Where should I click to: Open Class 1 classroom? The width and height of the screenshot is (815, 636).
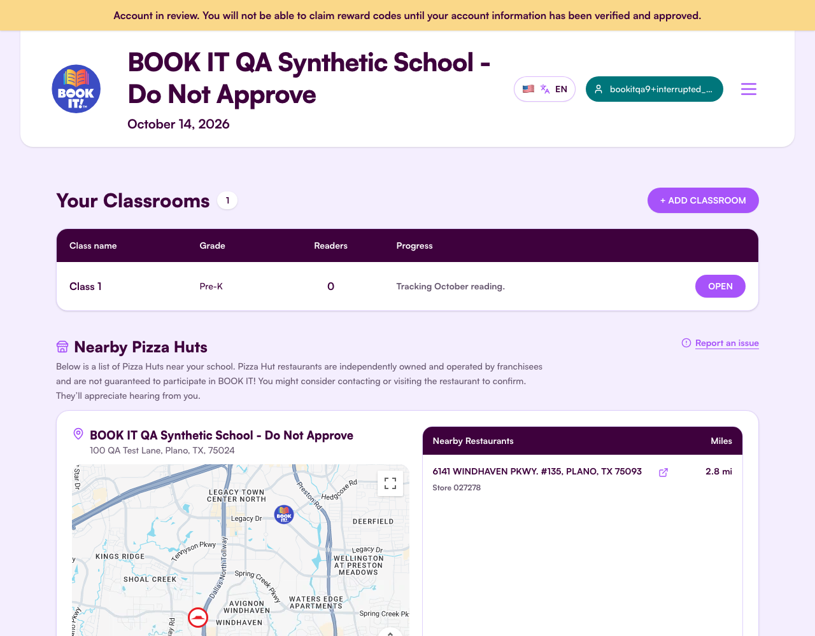coord(720,286)
